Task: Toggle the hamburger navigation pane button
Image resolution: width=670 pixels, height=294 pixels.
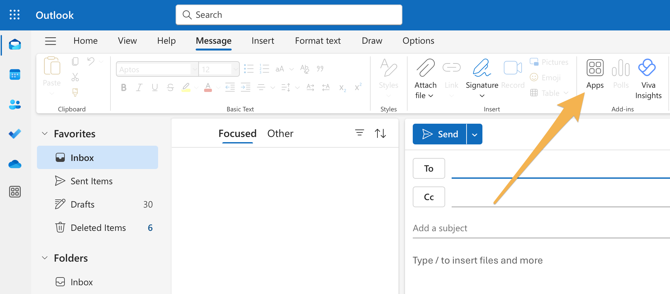Action: [x=51, y=41]
